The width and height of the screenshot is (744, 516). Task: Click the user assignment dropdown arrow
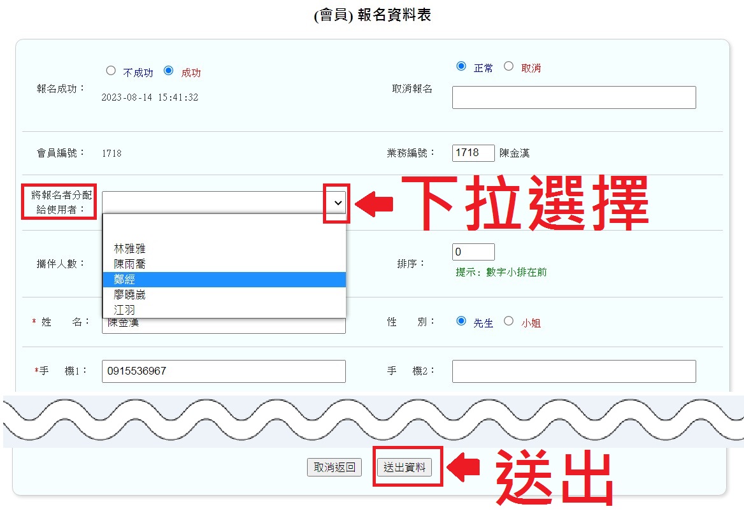[338, 203]
